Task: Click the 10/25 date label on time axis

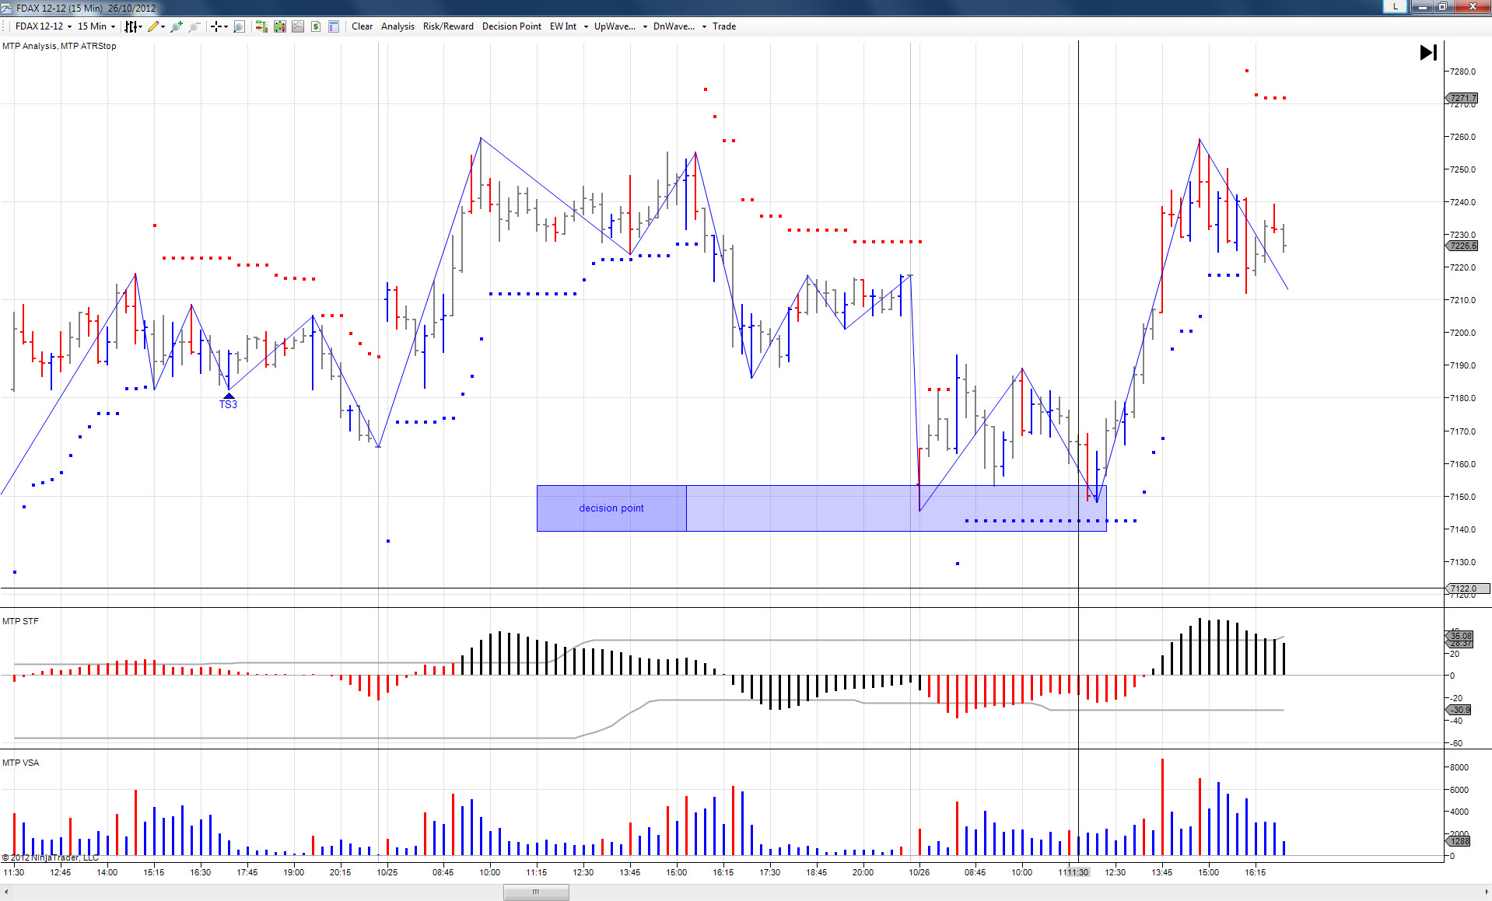Action: click(x=387, y=872)
